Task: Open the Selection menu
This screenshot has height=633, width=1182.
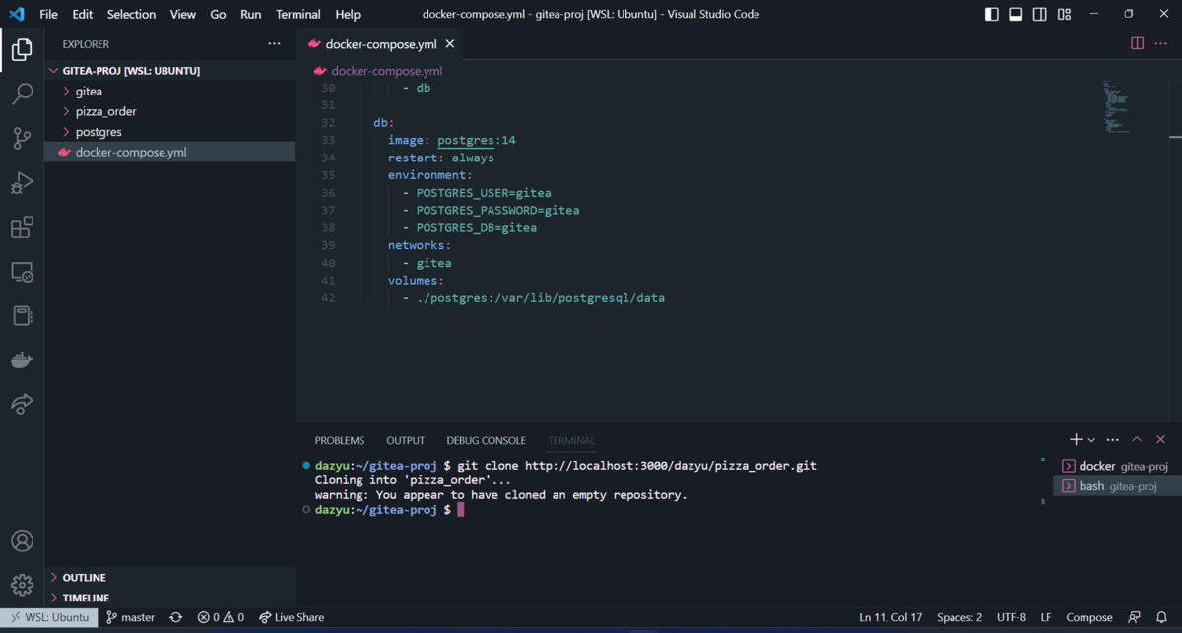Action: pos(132,14)
